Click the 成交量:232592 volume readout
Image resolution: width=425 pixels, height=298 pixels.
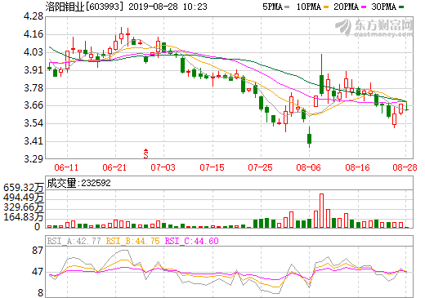pyautogui.click(x=78, y=183)
